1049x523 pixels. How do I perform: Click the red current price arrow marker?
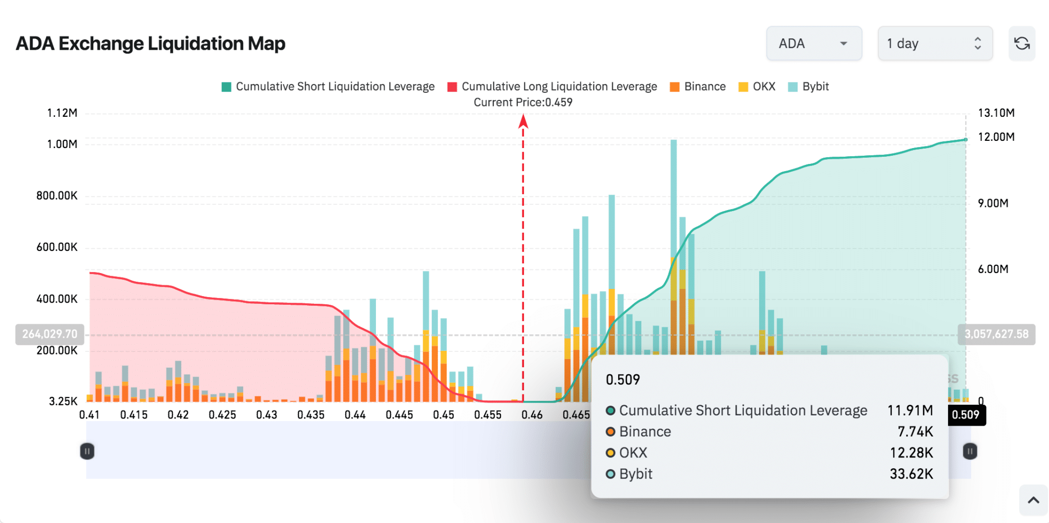point(523,121)
